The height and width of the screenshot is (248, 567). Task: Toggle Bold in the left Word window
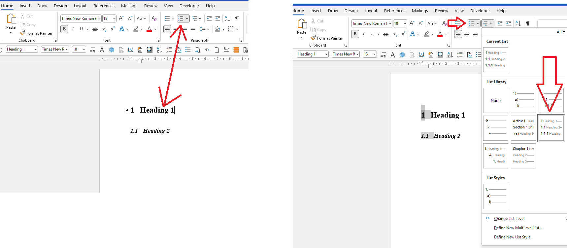(64, 29)
